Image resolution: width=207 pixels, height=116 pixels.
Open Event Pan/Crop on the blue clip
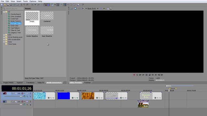coord(75,98)
